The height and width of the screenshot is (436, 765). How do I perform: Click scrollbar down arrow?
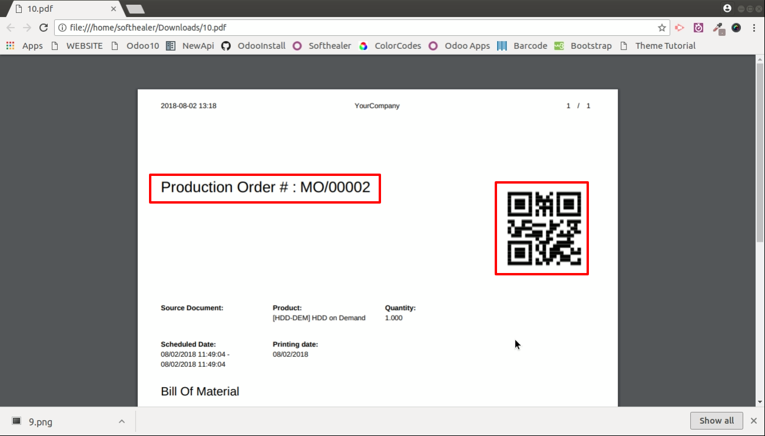(x=760, y=402)
